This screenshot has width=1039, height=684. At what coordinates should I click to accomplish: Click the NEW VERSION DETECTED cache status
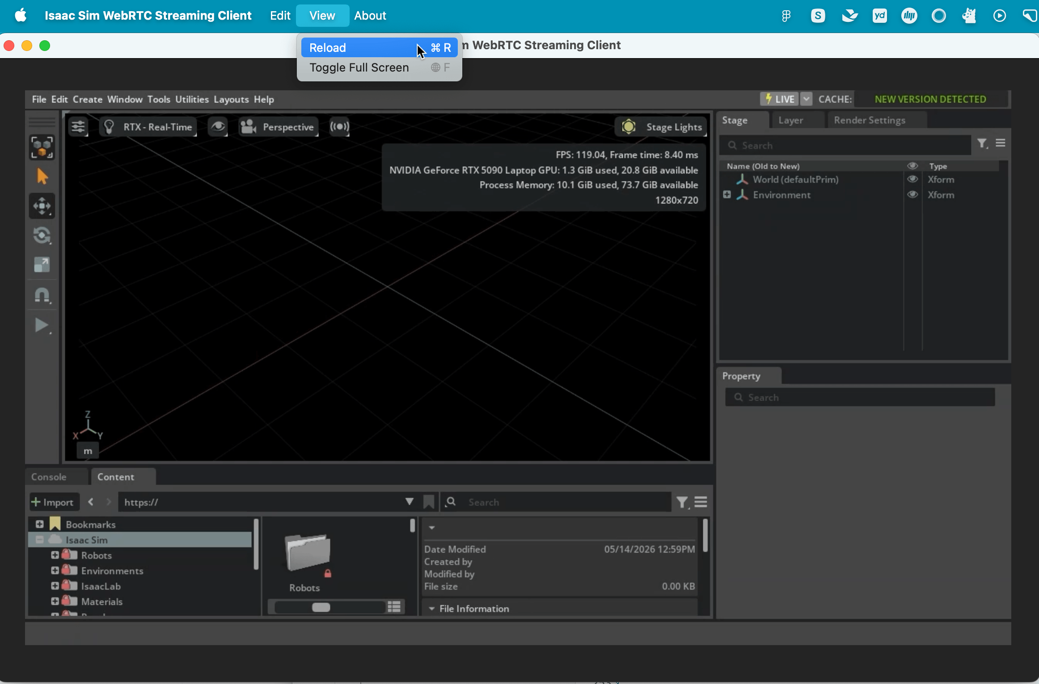tap(930, 99)
